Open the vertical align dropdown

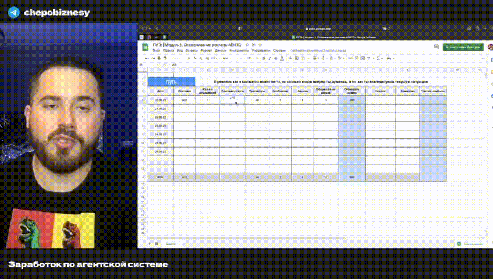[x=324, y=58]
